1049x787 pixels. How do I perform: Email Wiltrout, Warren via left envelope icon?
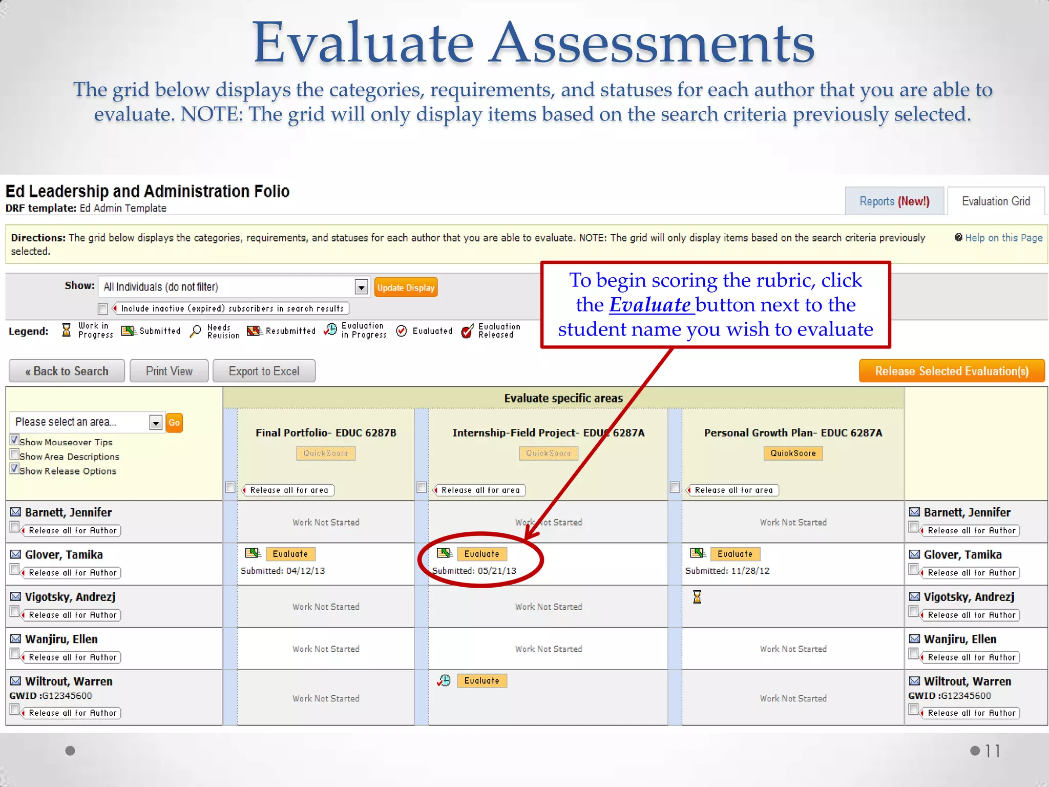(x=16, y=681)
